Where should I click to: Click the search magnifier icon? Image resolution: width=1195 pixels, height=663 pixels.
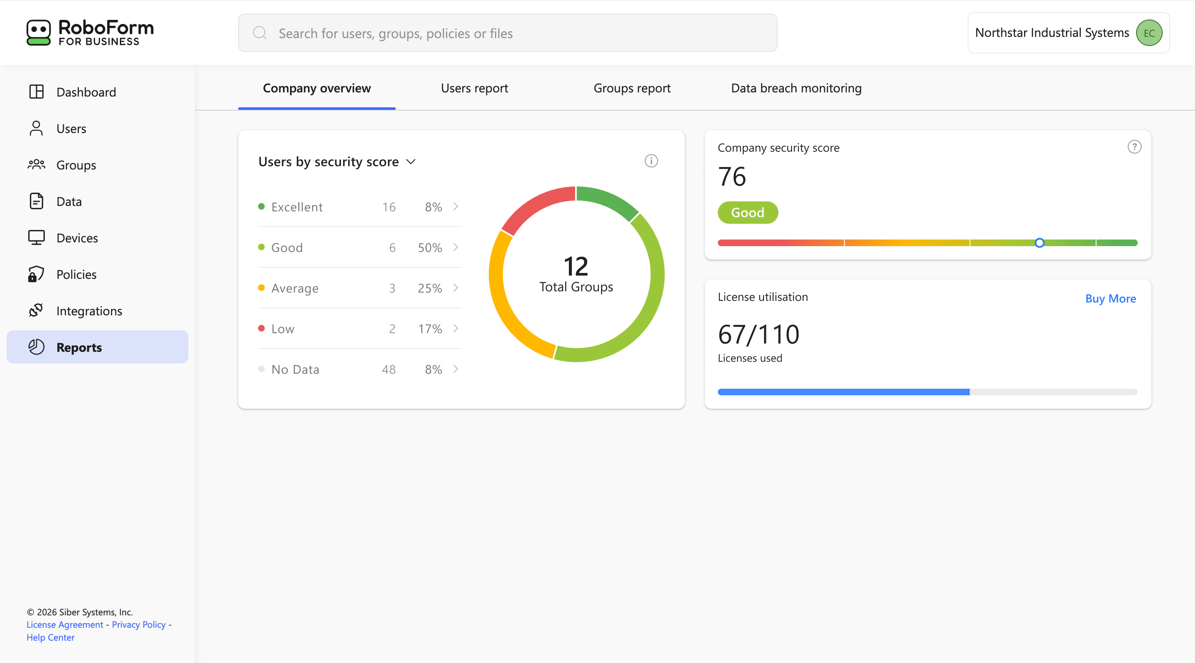click(x=260, y=33)
